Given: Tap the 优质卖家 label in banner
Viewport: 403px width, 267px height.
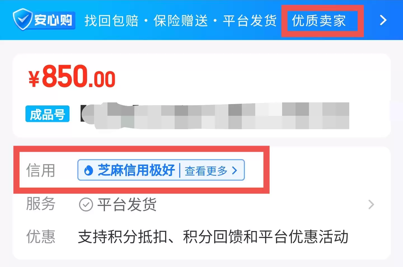Looking at the screenshot, I should (319, 21).
